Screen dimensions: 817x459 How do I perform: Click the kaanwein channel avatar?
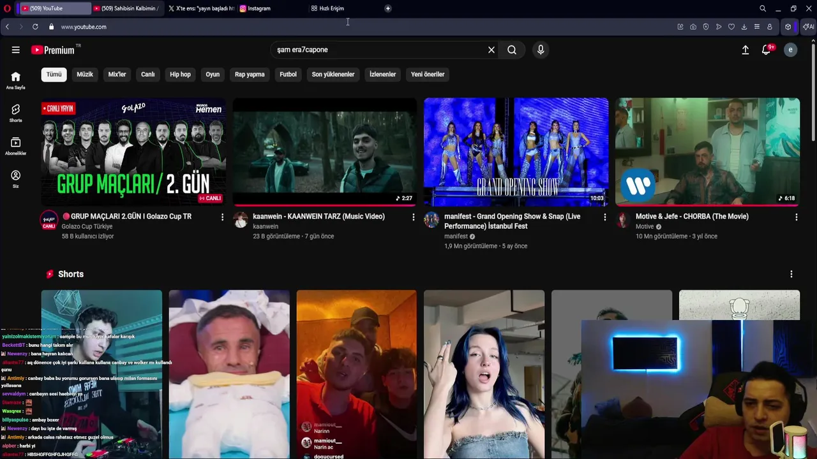(x=241, y=221)
